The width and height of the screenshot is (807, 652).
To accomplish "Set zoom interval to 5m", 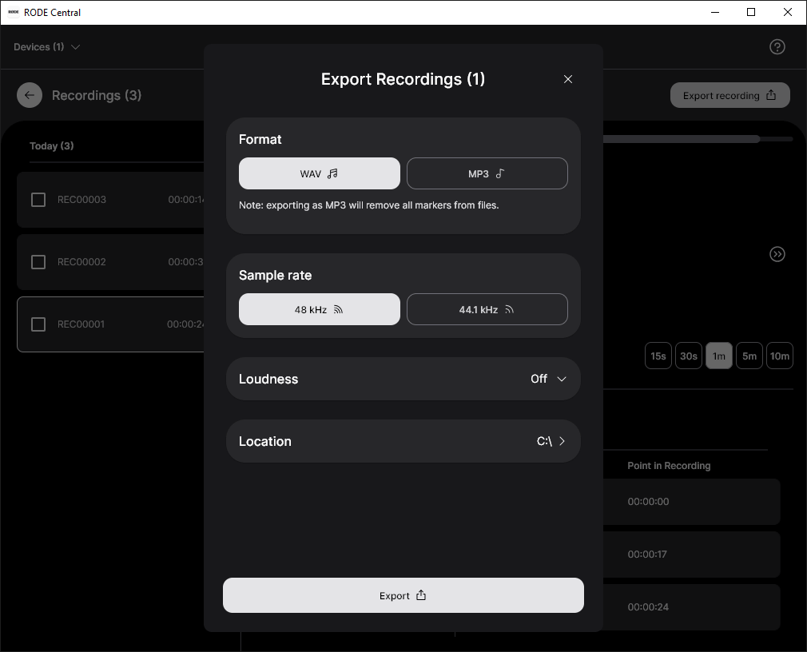I will (x=749, y=356).
